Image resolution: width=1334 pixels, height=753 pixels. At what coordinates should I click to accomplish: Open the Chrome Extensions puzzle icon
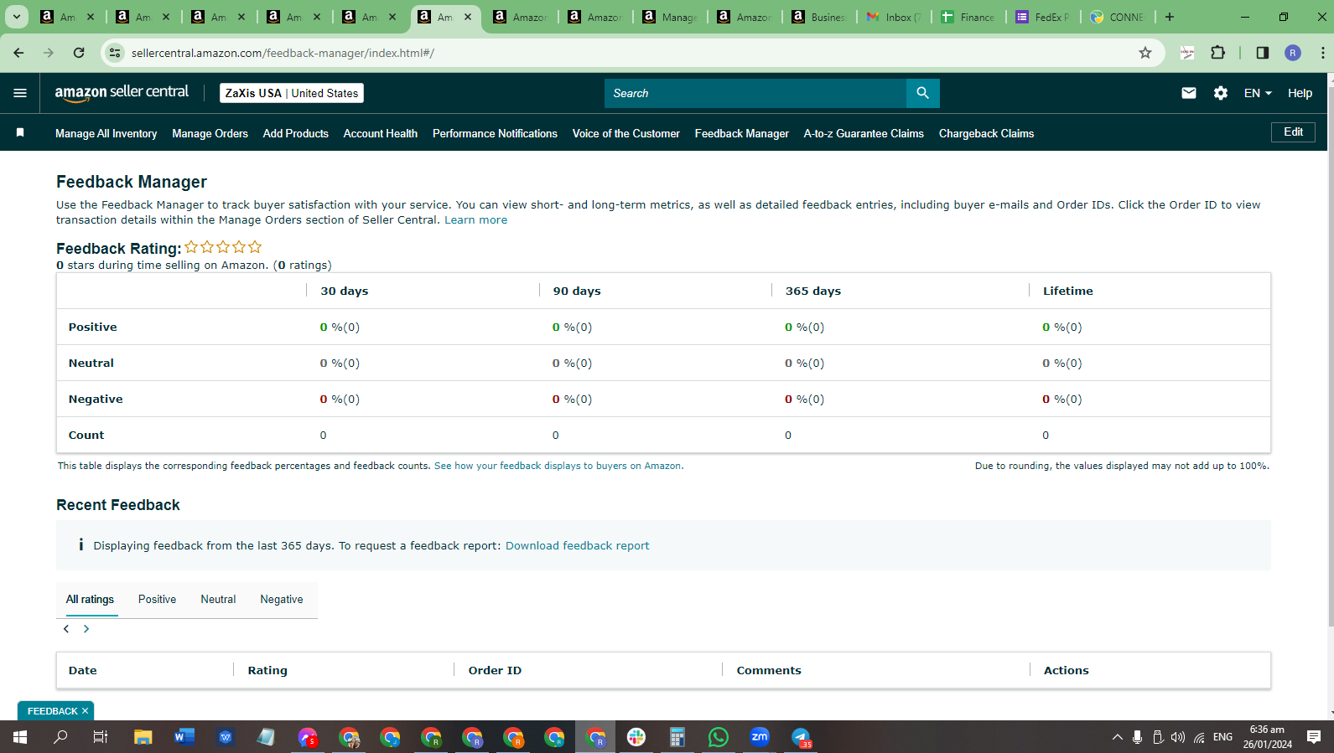tap(1217, 53)
